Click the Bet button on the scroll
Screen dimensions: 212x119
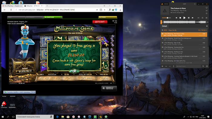(69, 78)
